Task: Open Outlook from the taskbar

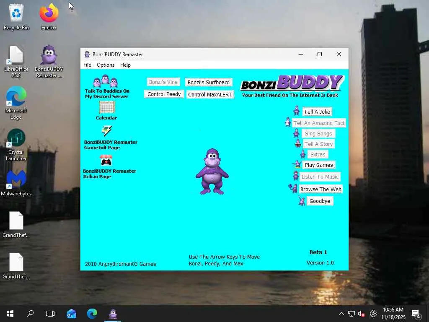Action: (x=71, y=314)
